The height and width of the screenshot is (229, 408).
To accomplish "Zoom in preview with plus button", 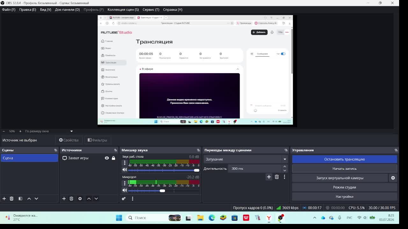I will coord(20,131).
